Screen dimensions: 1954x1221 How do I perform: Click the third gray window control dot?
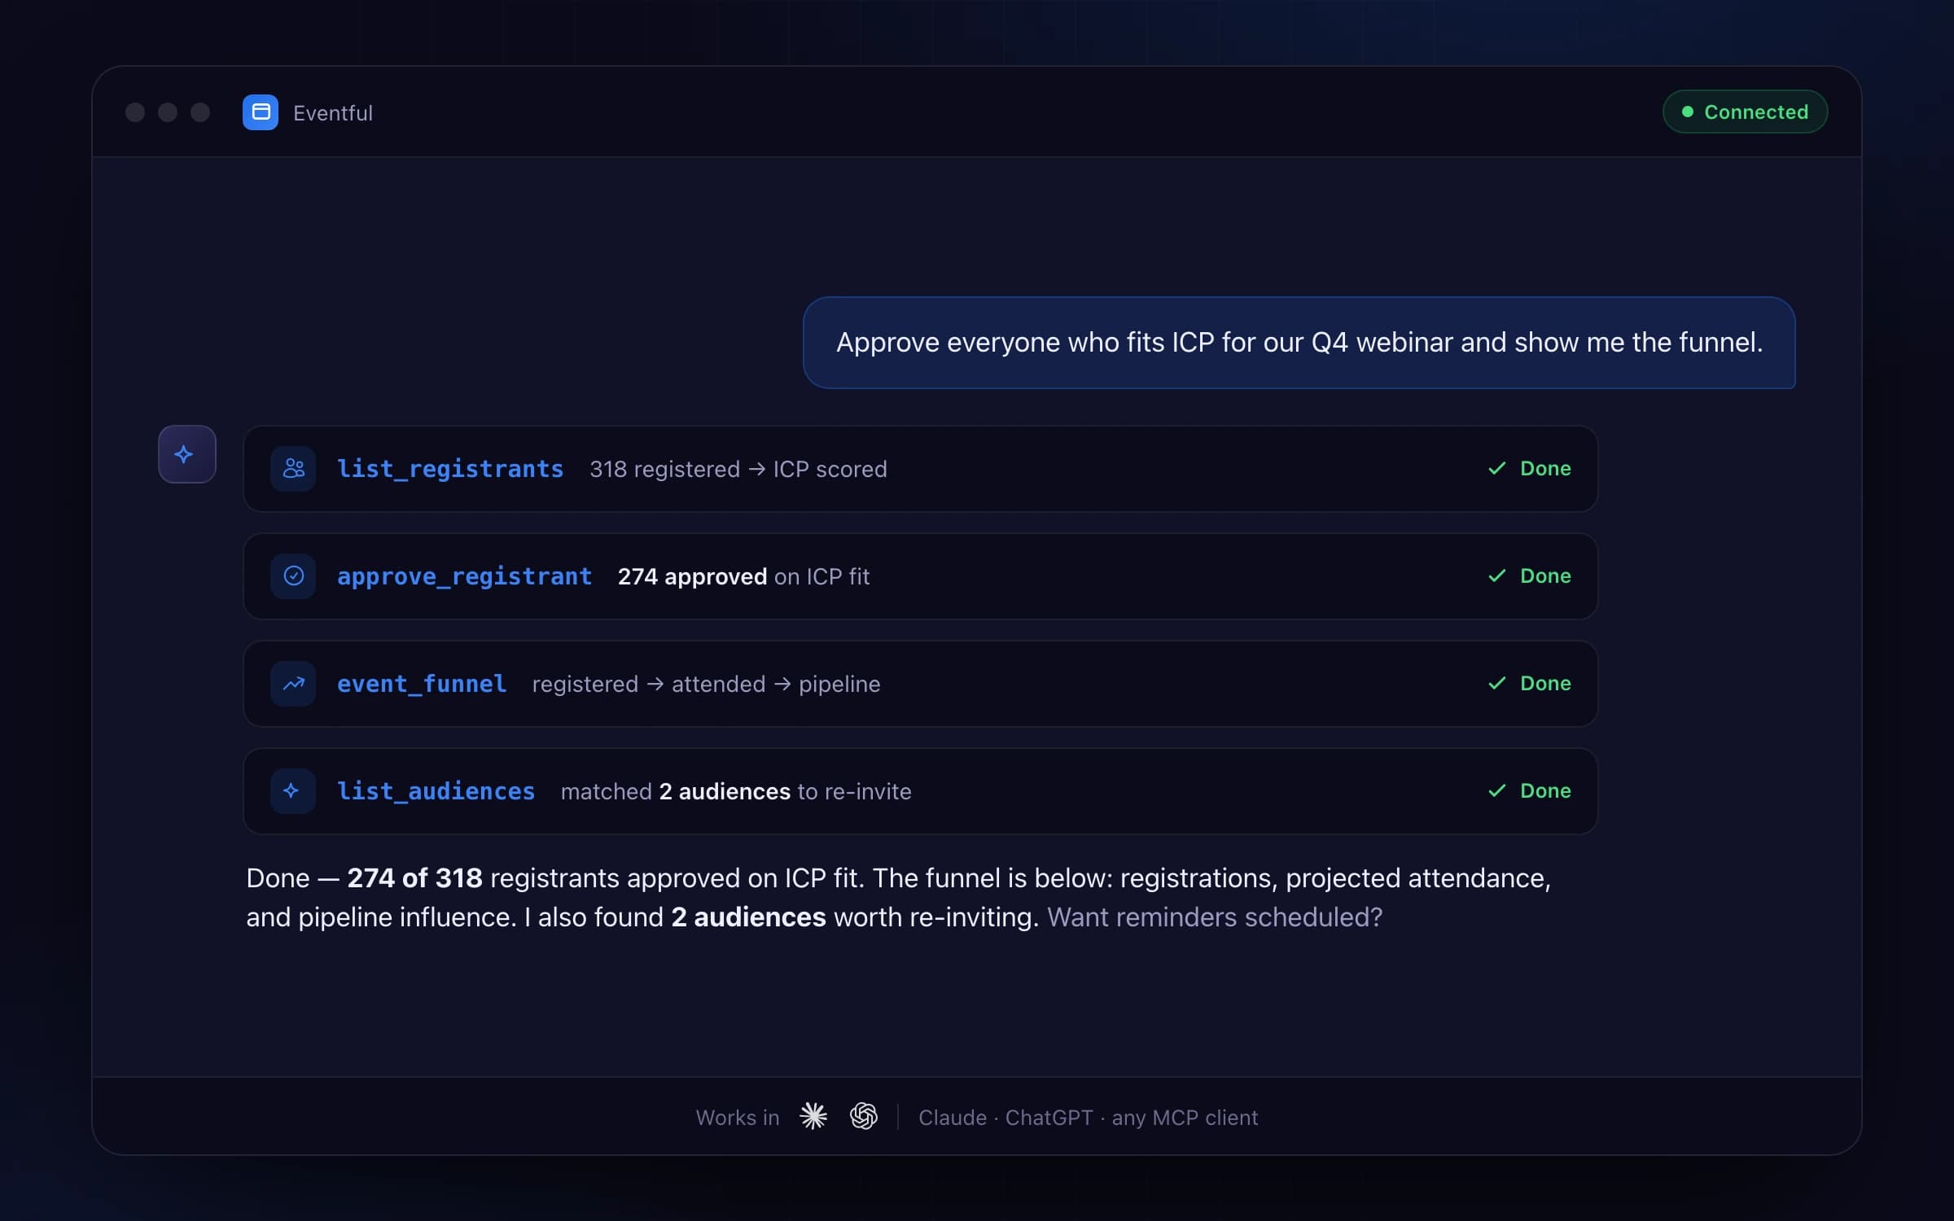click(200, 112)
